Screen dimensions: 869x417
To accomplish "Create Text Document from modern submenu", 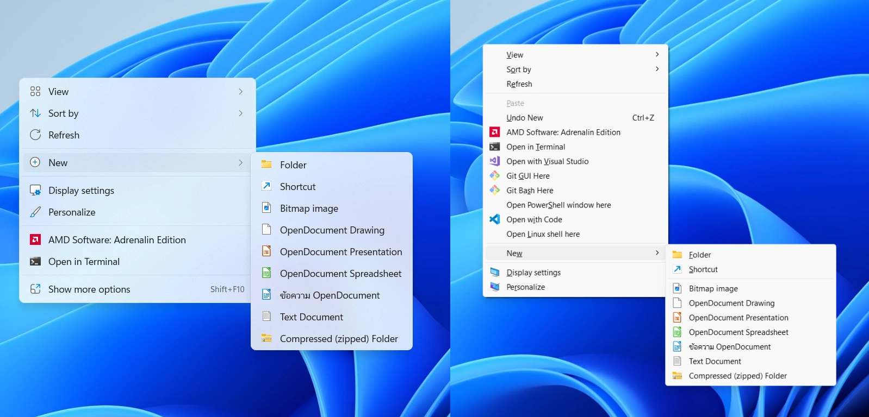I will [x=332, y=317].
